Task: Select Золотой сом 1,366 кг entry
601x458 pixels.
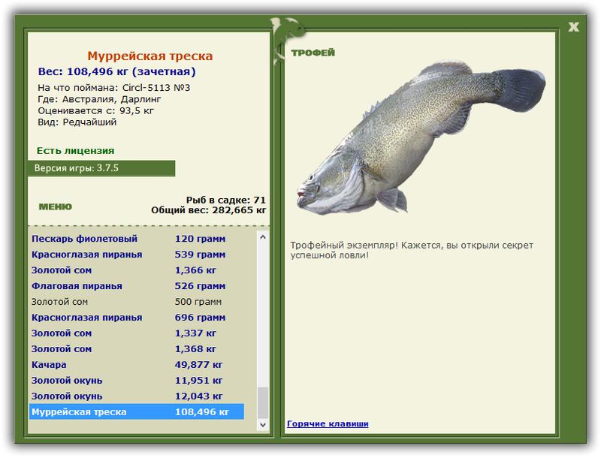Action: tap(137, 270)
